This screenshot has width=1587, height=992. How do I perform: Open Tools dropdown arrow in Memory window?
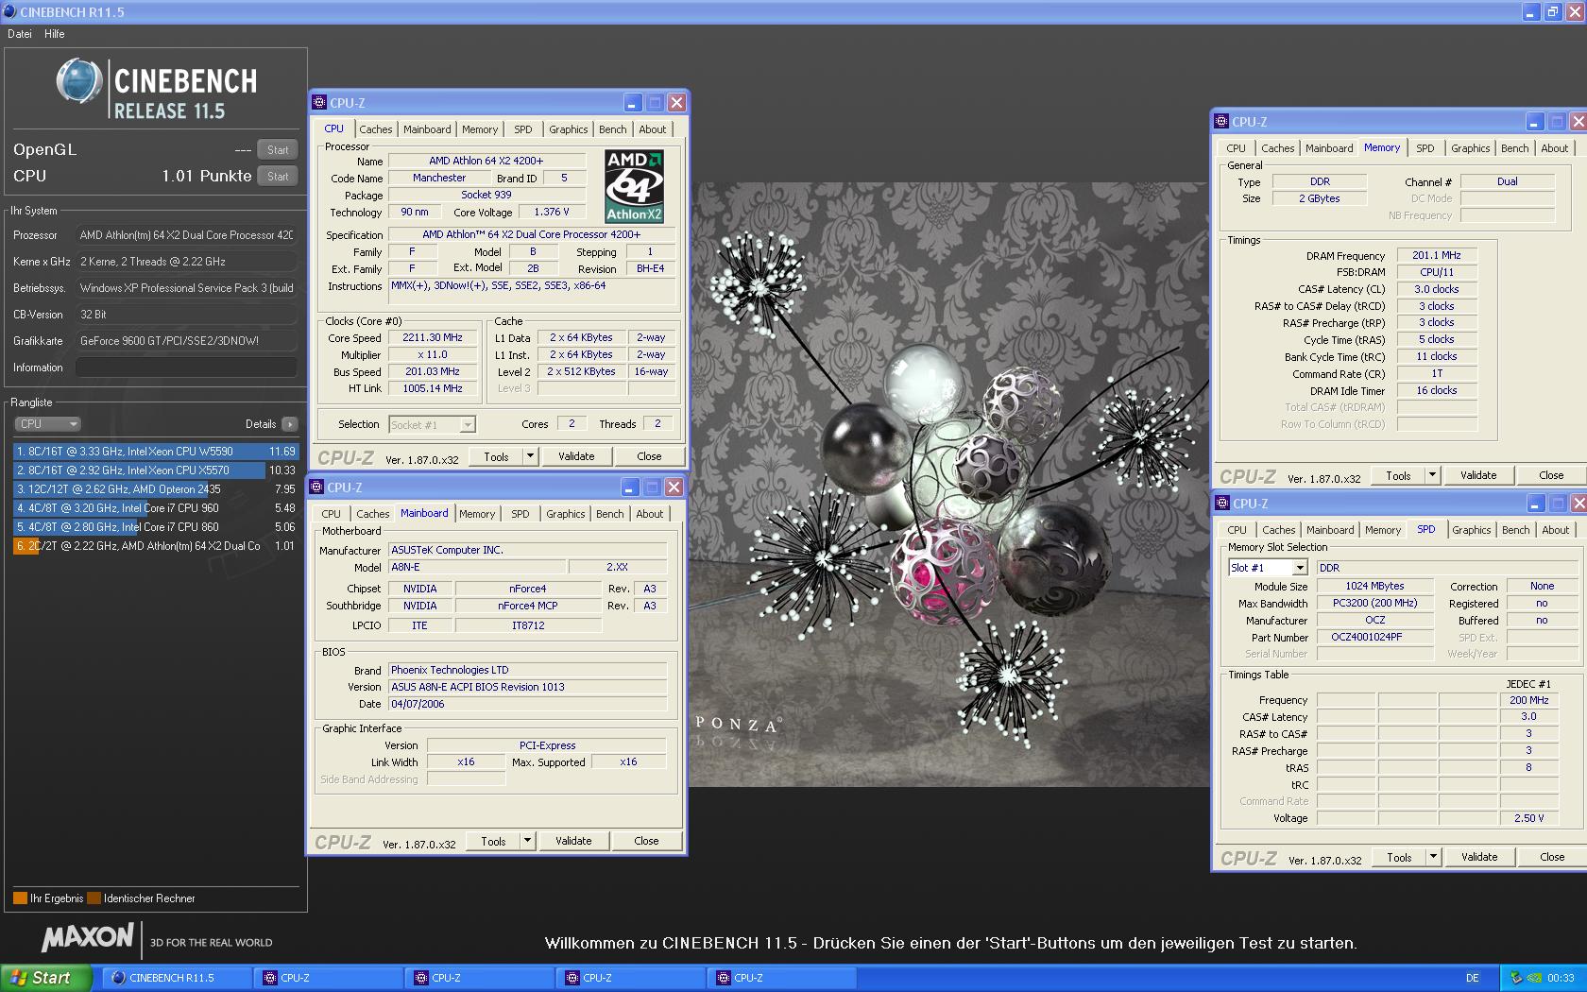pos(1432,475)
